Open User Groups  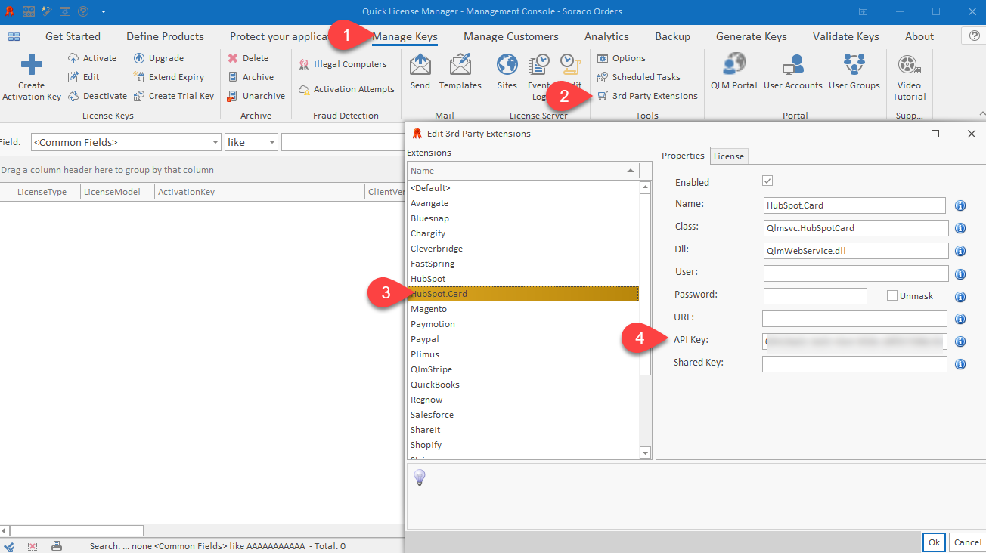[x=854, y=71]
